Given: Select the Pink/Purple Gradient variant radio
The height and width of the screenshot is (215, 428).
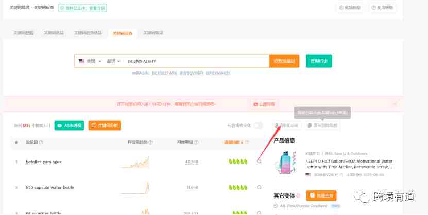Looking at the screenshot, I should pos(276,206).
